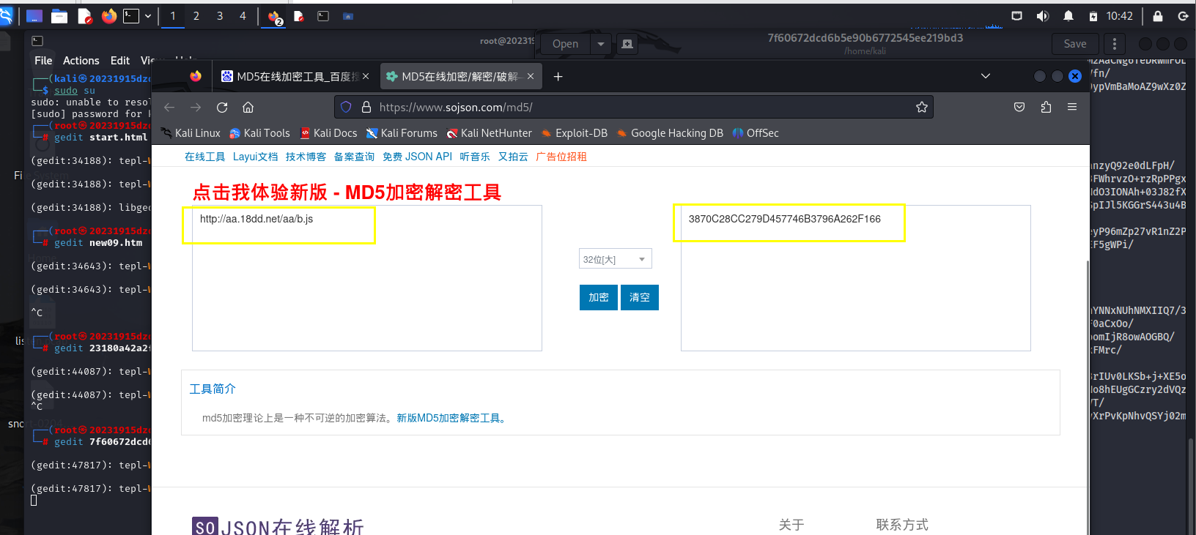Open the tracking protection shield icon
1196x535 pixels.
(346, 108)
